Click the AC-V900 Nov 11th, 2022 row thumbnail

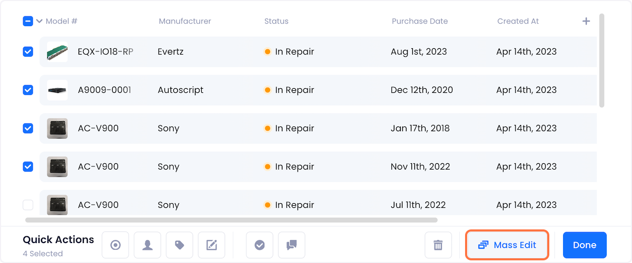(x=57, y=166)
